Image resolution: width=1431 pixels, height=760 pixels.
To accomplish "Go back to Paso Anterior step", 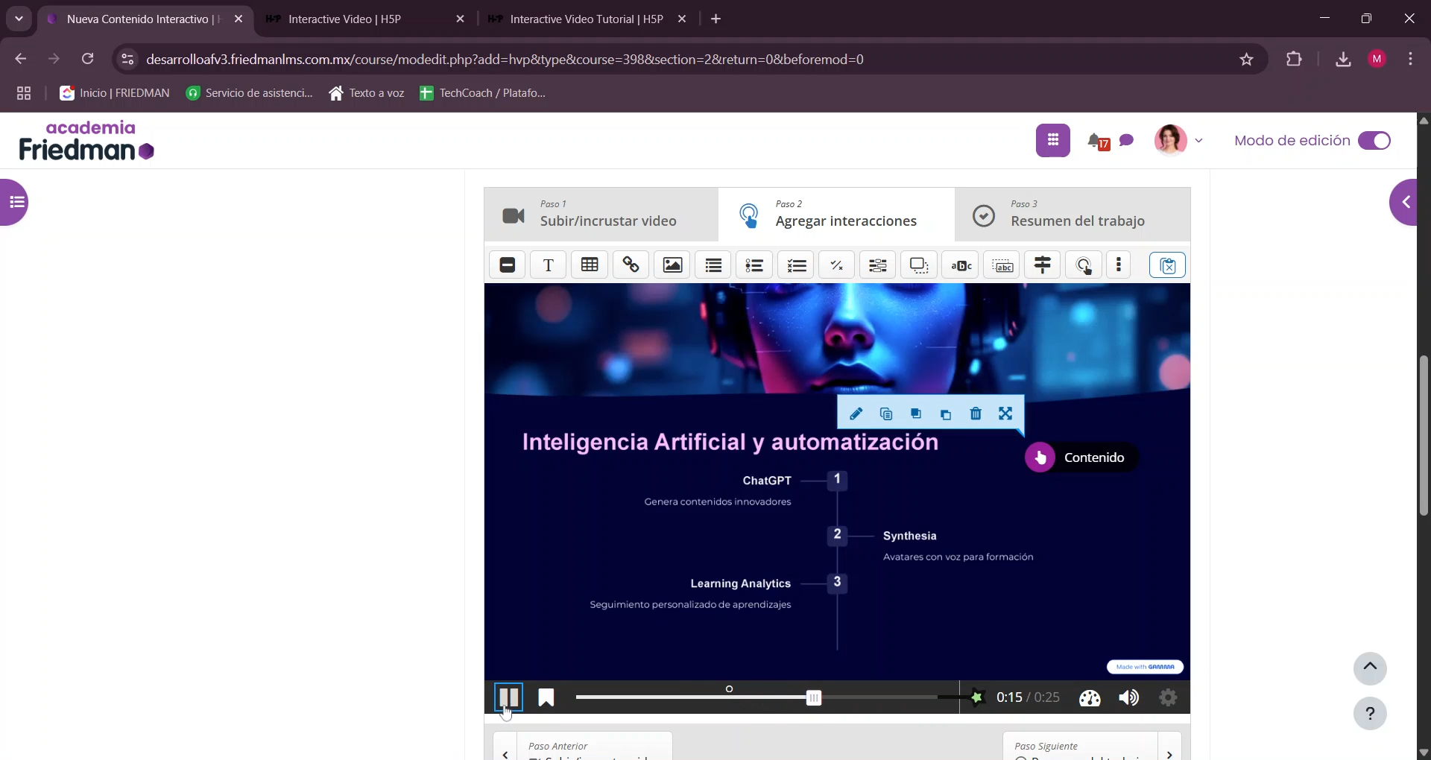I will pyautogui.click(x=583, y=747).
